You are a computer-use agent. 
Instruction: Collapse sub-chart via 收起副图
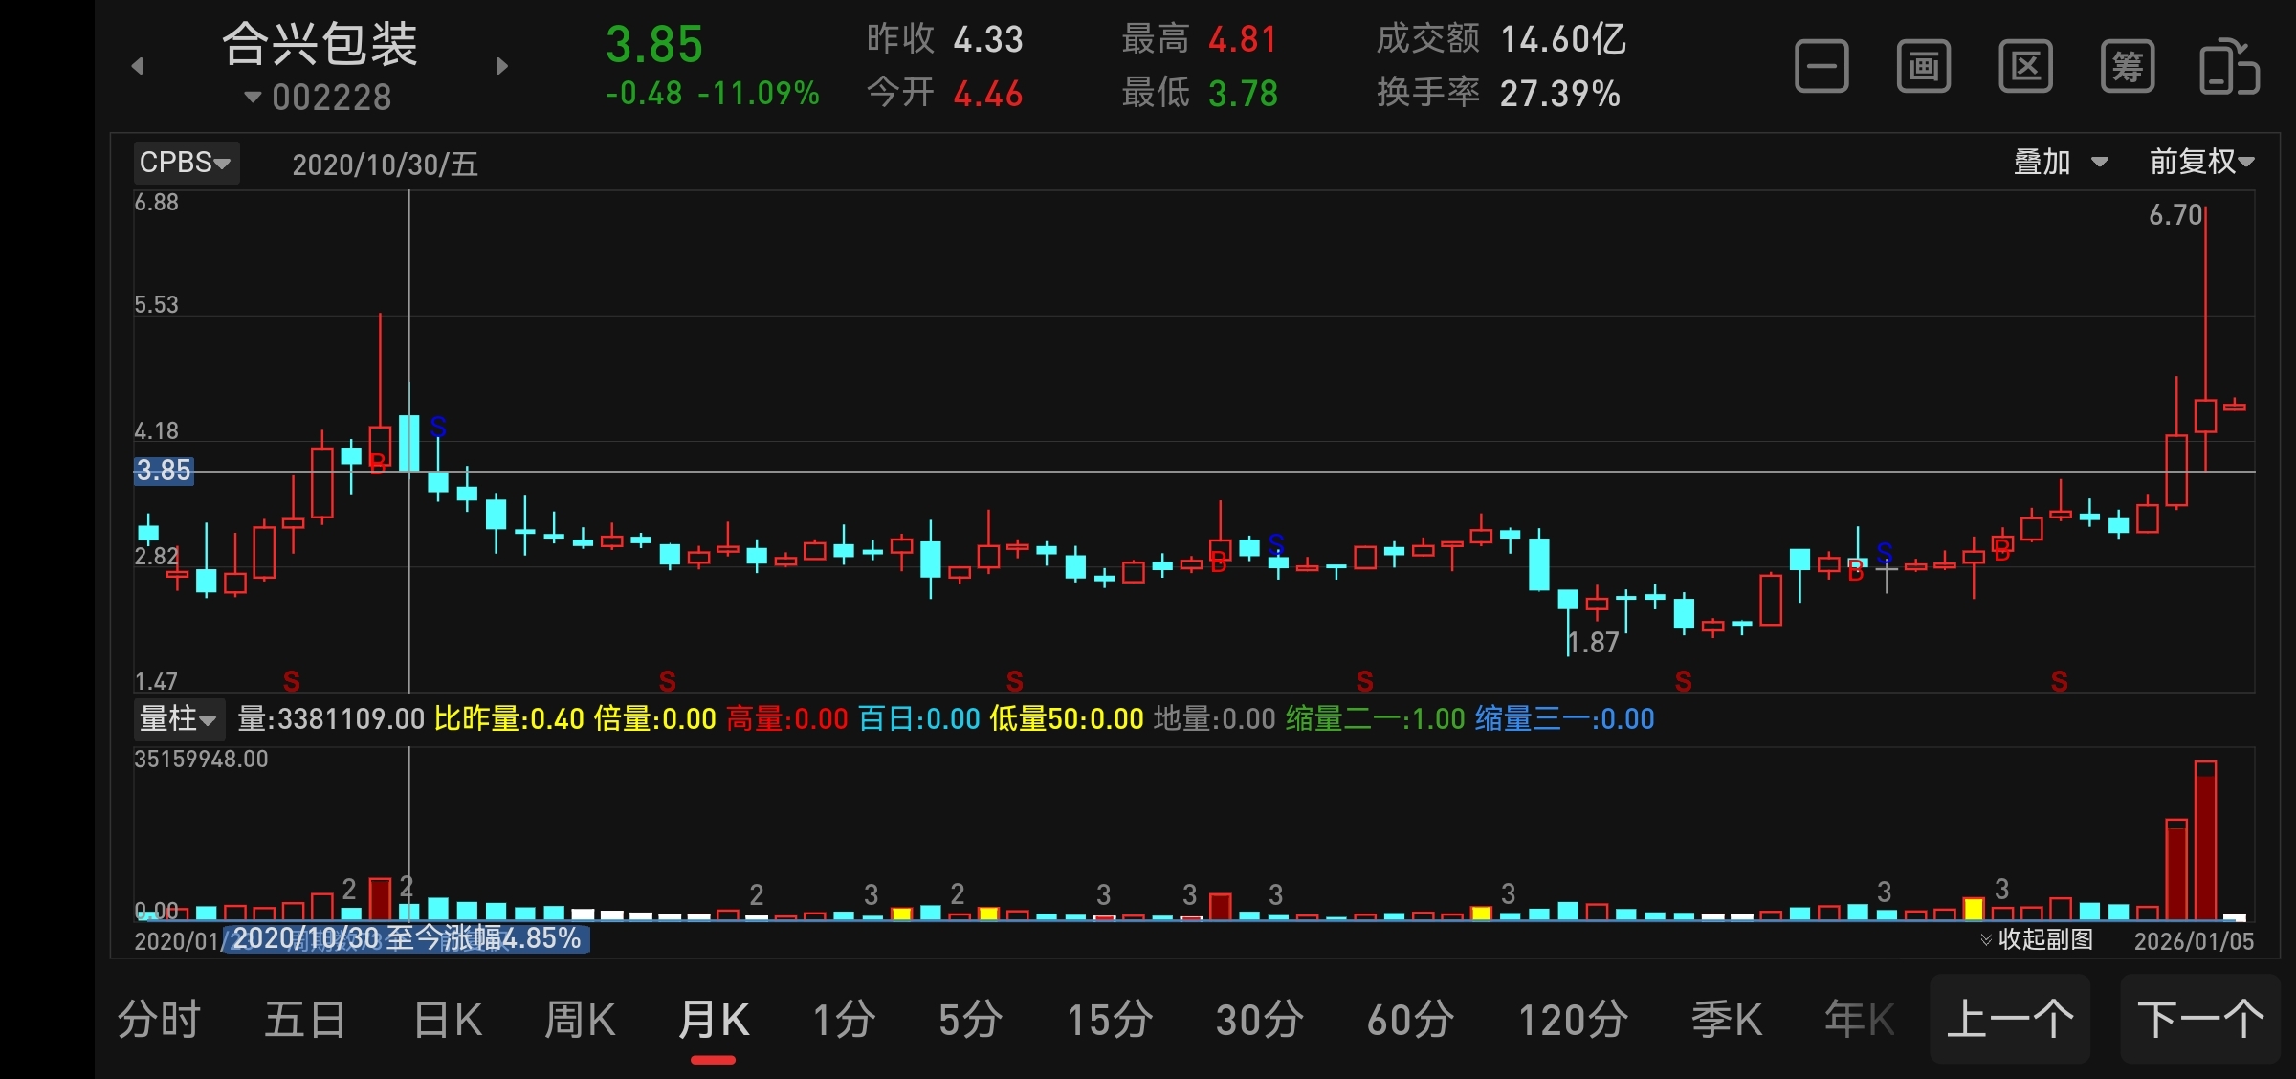2036,939
